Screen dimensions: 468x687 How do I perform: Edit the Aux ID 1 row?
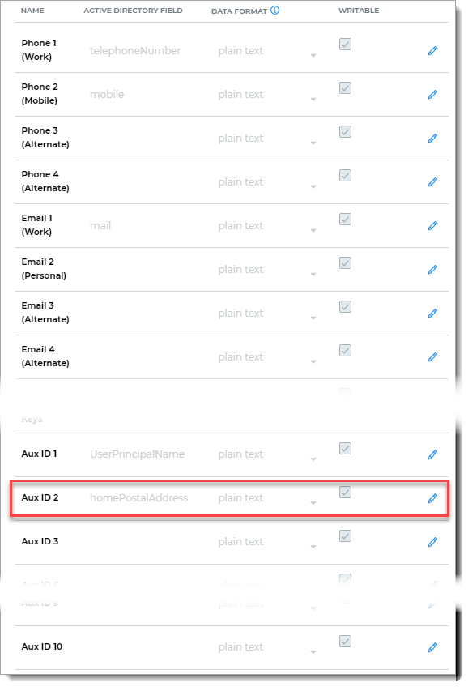pyautogui.click(x=432, y=454)
